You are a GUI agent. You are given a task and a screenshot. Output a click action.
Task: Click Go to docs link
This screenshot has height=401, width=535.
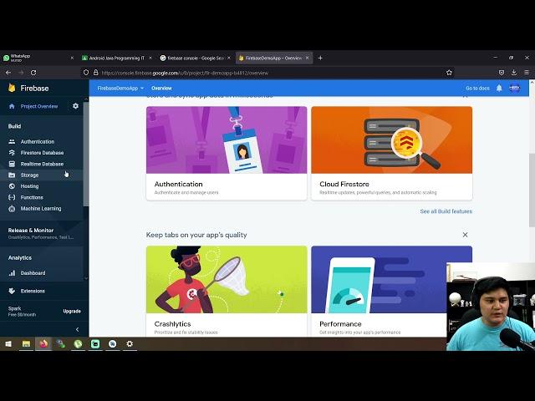pyautogui.click(x=477, y=89)
